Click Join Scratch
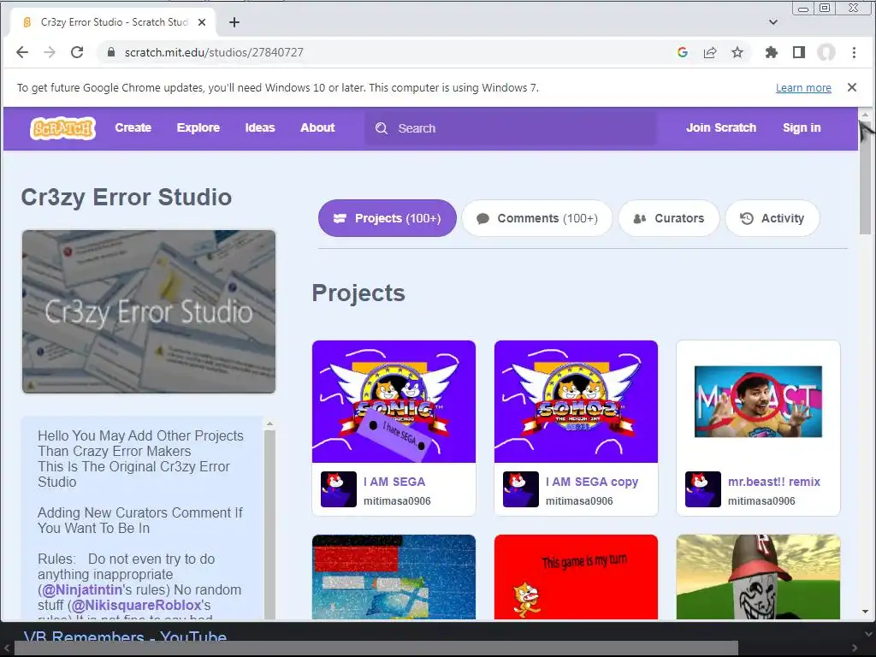 721,128
